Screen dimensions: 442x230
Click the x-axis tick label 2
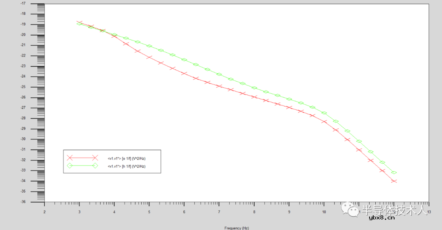pos(44,212)
